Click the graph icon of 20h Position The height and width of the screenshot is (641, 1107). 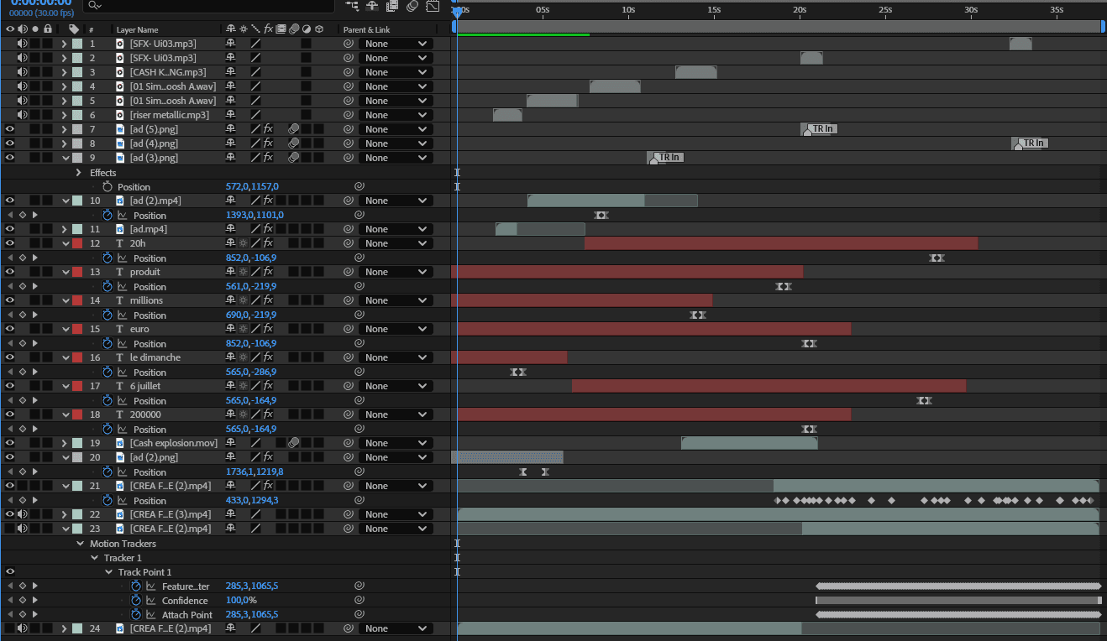coord(122,258)
